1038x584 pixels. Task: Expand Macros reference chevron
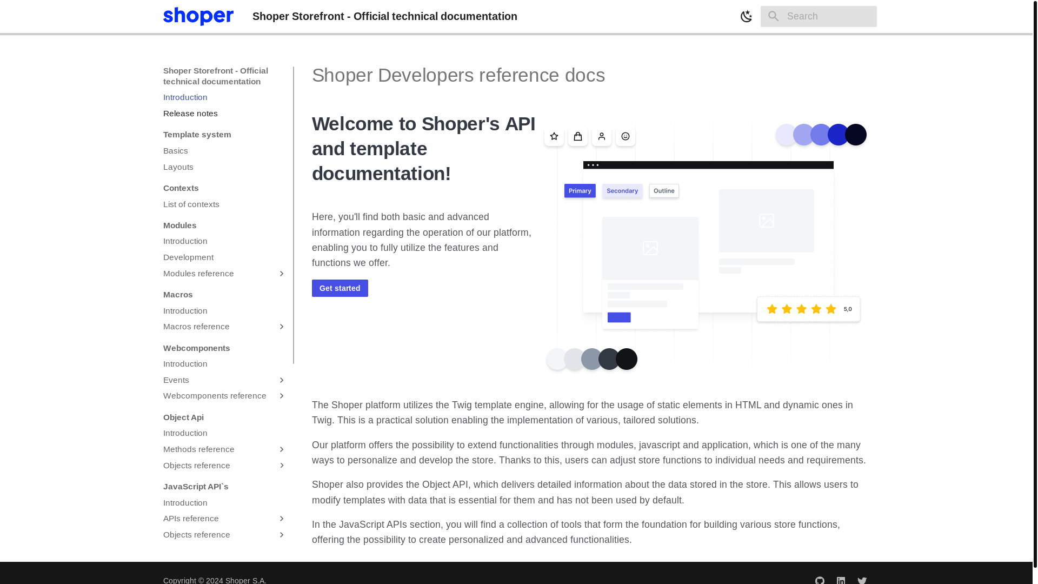pos(281,327)
